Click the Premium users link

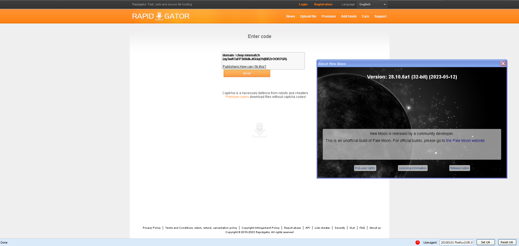[237, 97]
